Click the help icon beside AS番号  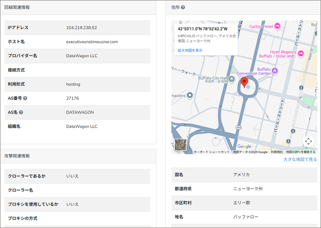[x=25, y=98]
